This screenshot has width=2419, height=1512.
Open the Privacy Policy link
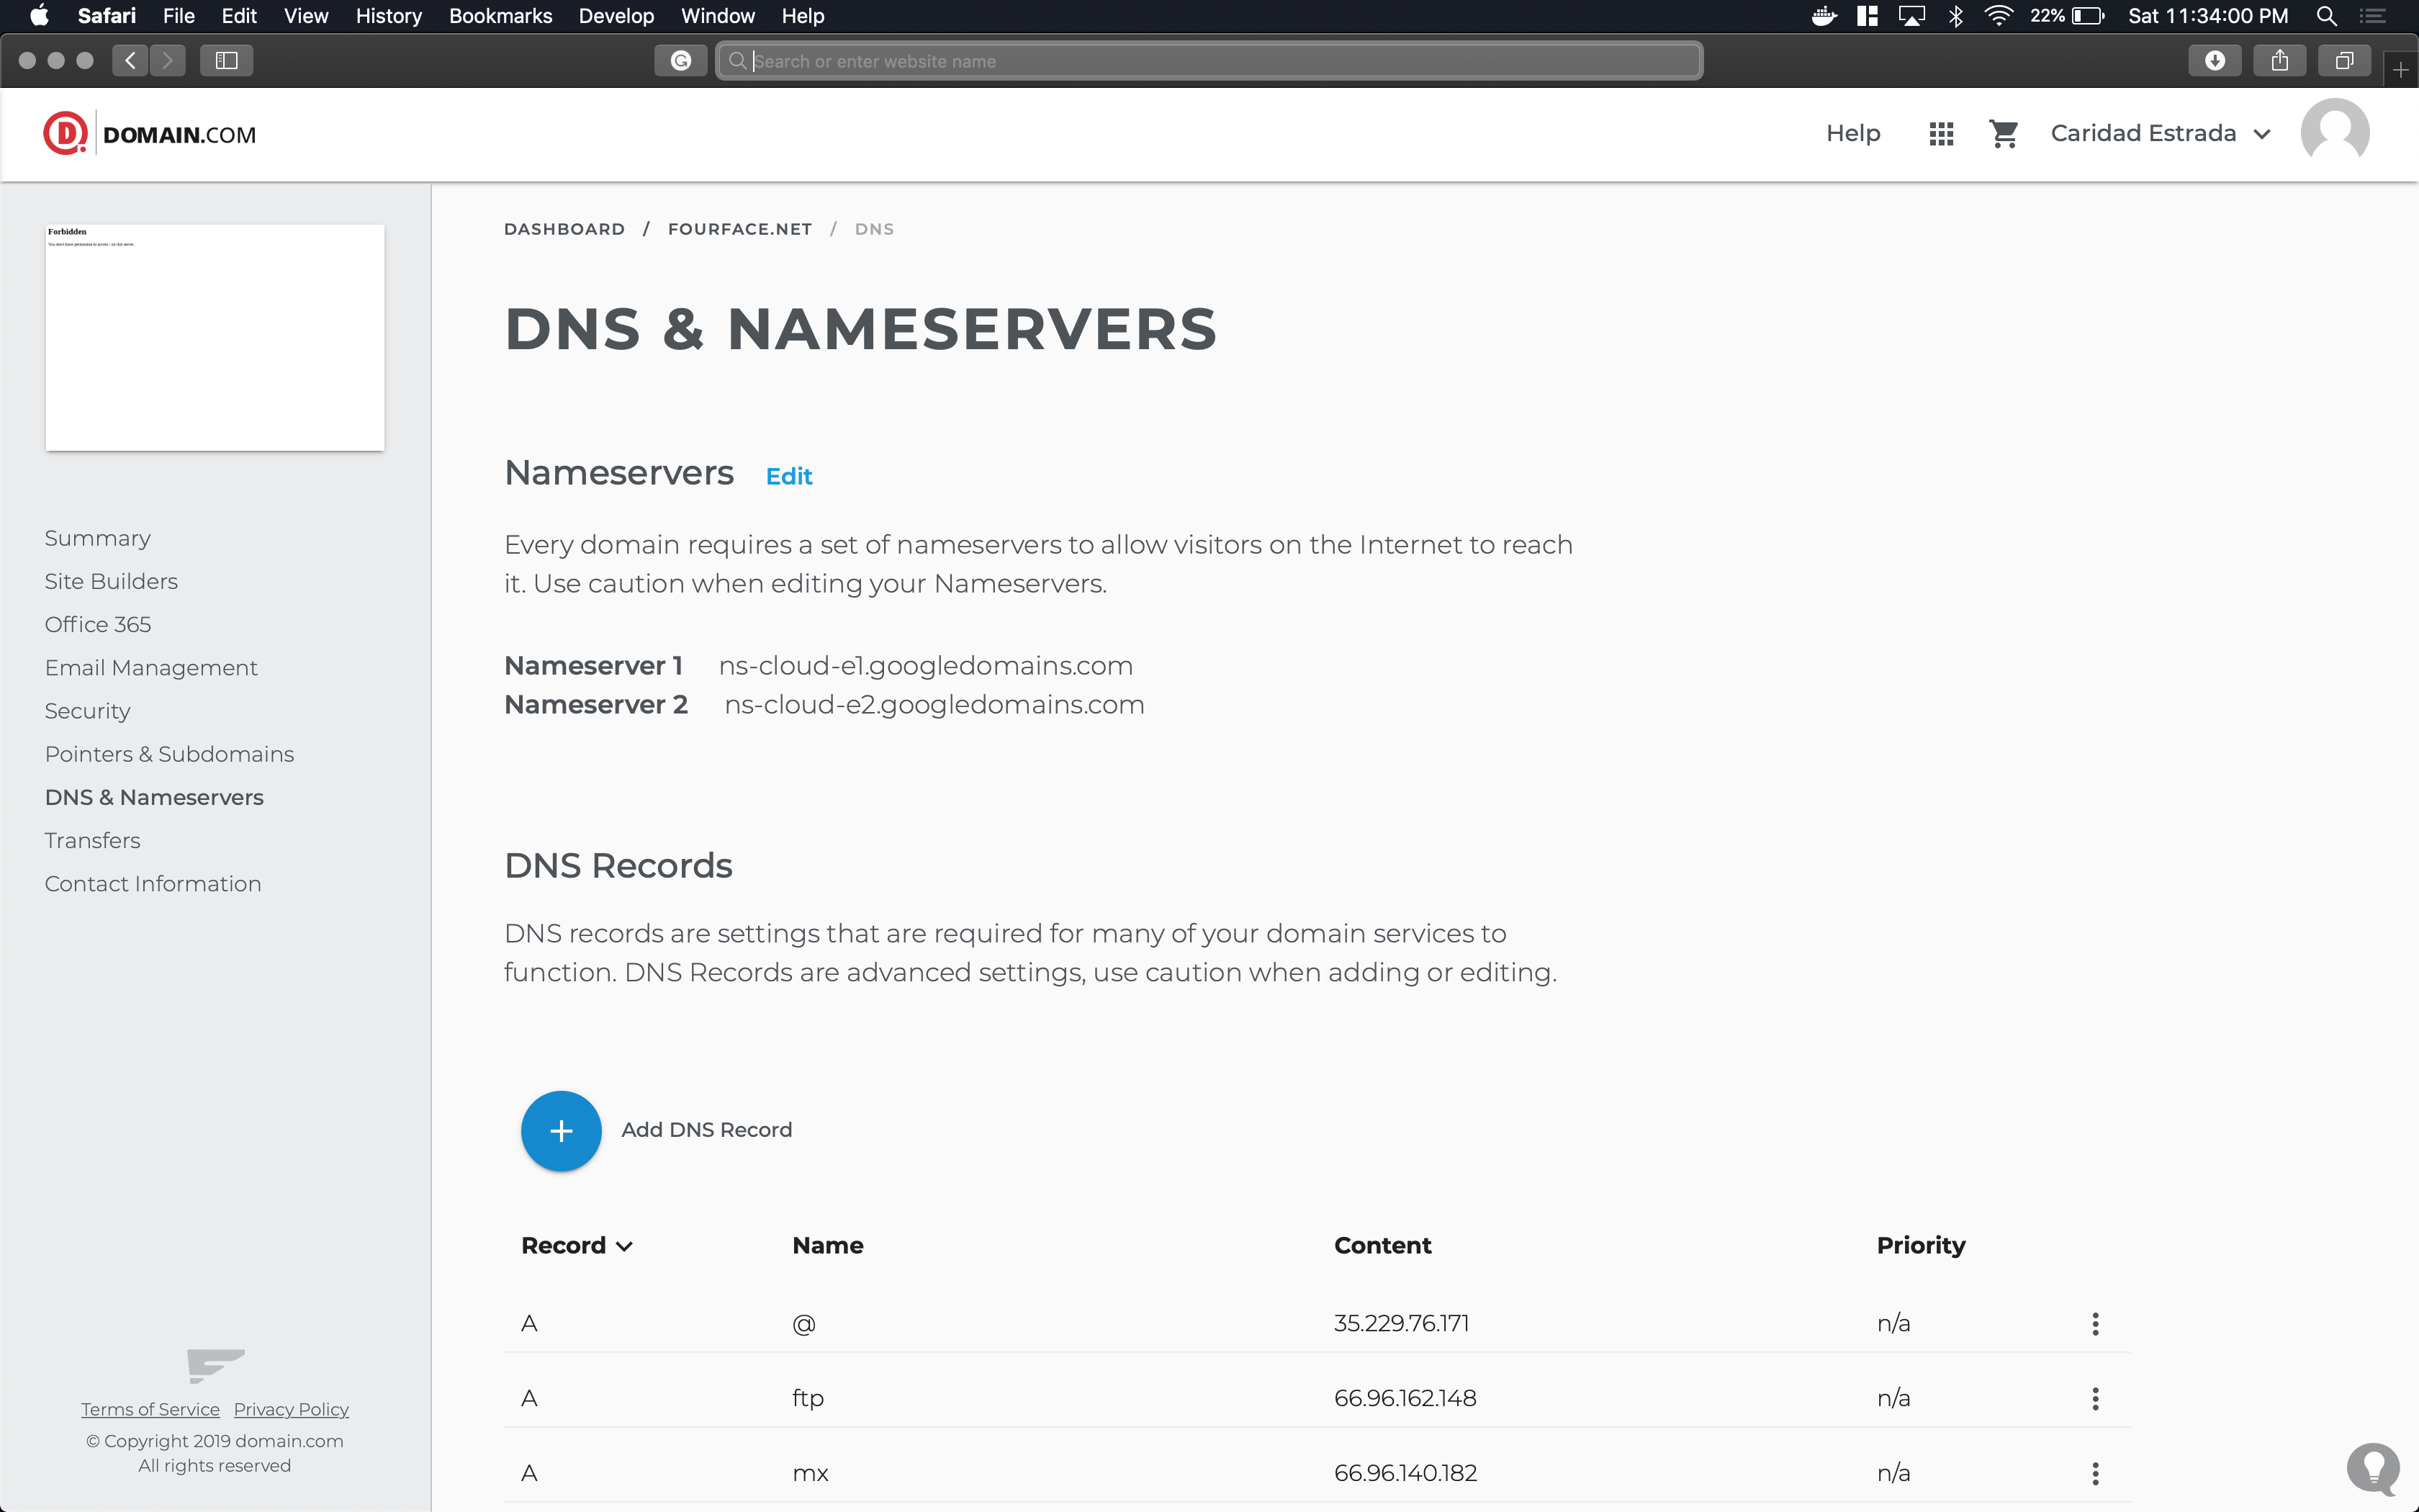pos(291,1409)
